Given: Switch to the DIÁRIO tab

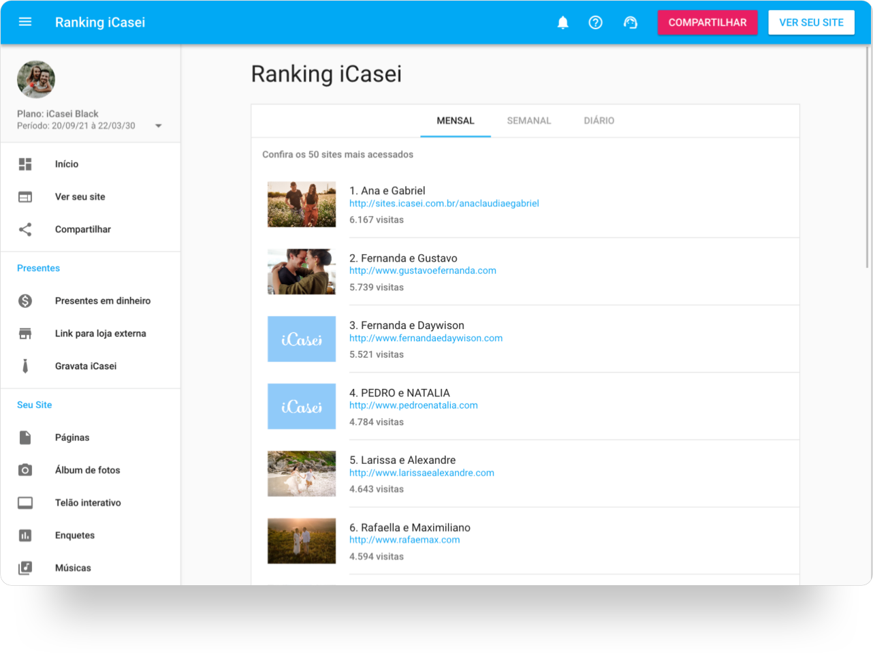Looking at the screenshot, I should (x=599, y=121).
